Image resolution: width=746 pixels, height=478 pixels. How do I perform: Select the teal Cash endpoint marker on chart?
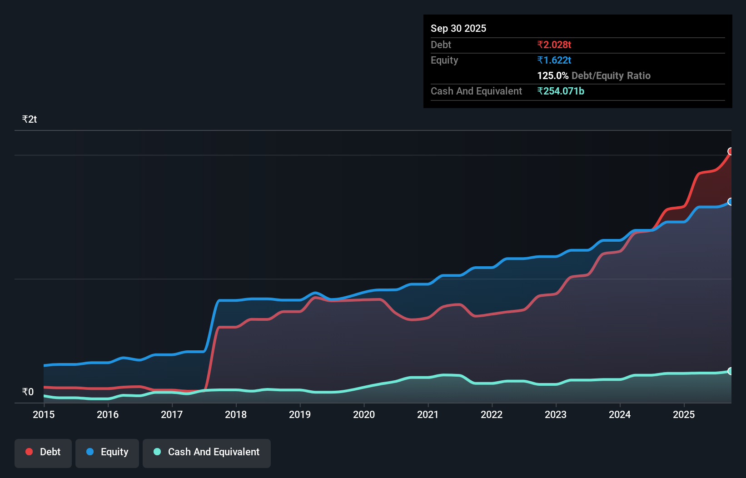click(731, 371)
